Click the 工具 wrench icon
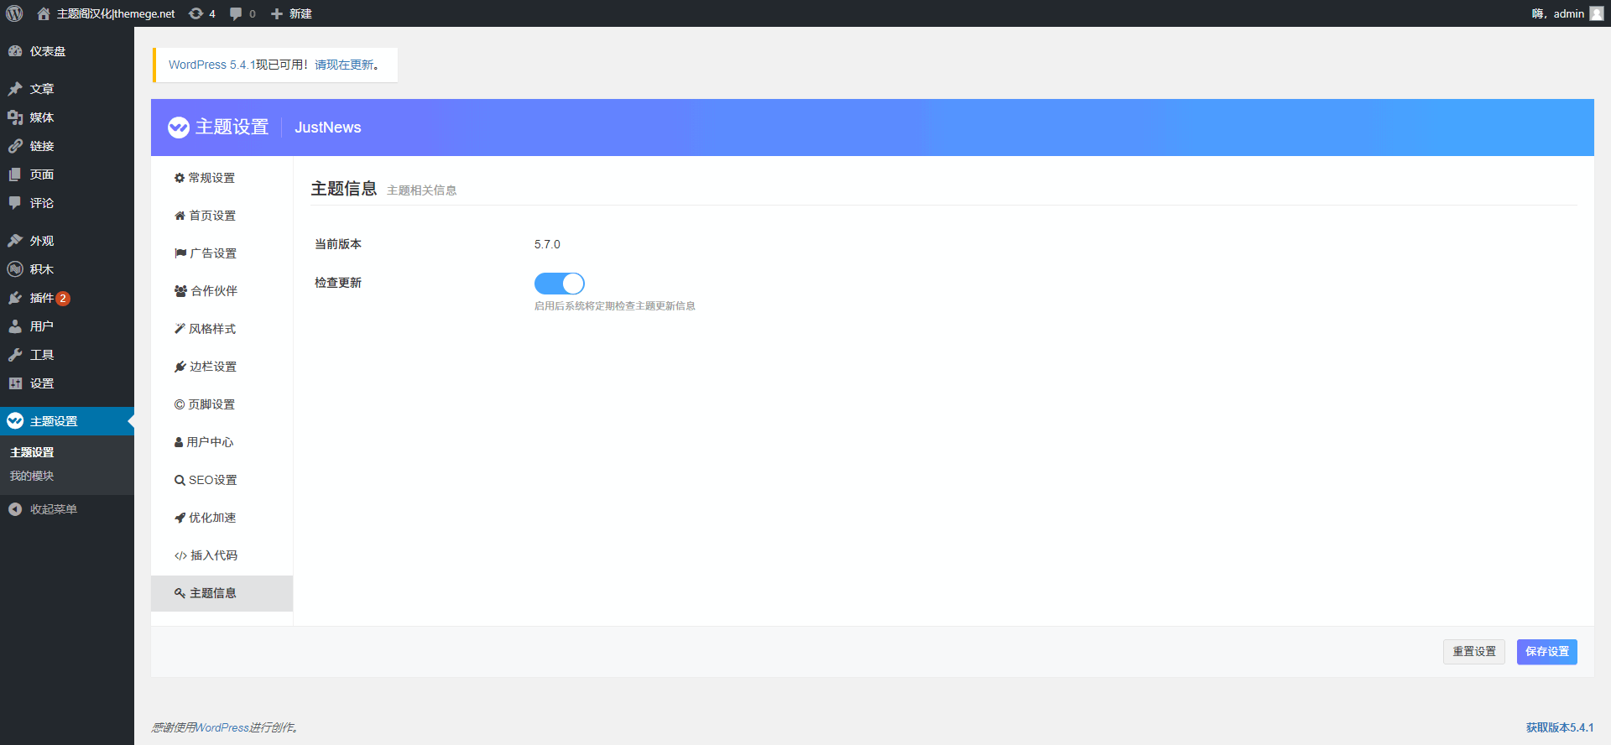The height and width of the screenshot is (745, 1611). (15, 355)
